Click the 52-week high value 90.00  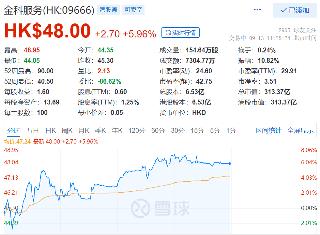pos(46,71)
